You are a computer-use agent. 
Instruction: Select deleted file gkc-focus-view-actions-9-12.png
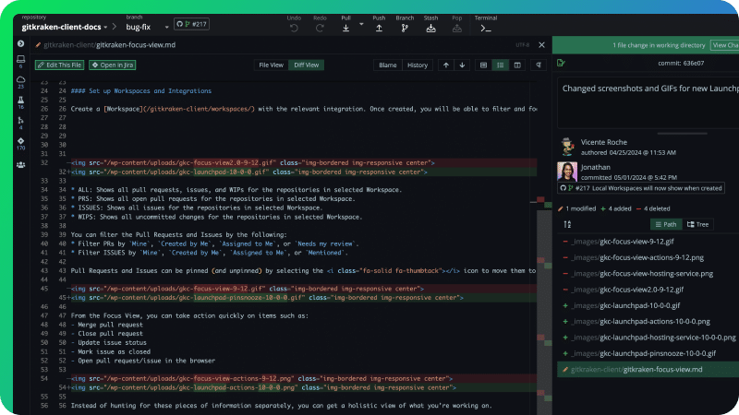[x=648, y=257]
